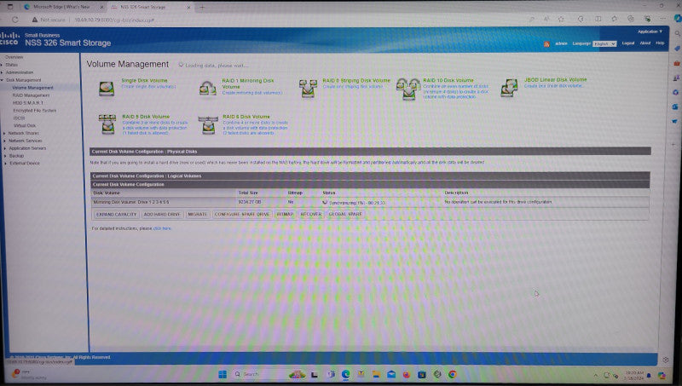Reload the page with the browser refresh icon
This screenshot has width=682, height=386.
(x=15, y=20)
